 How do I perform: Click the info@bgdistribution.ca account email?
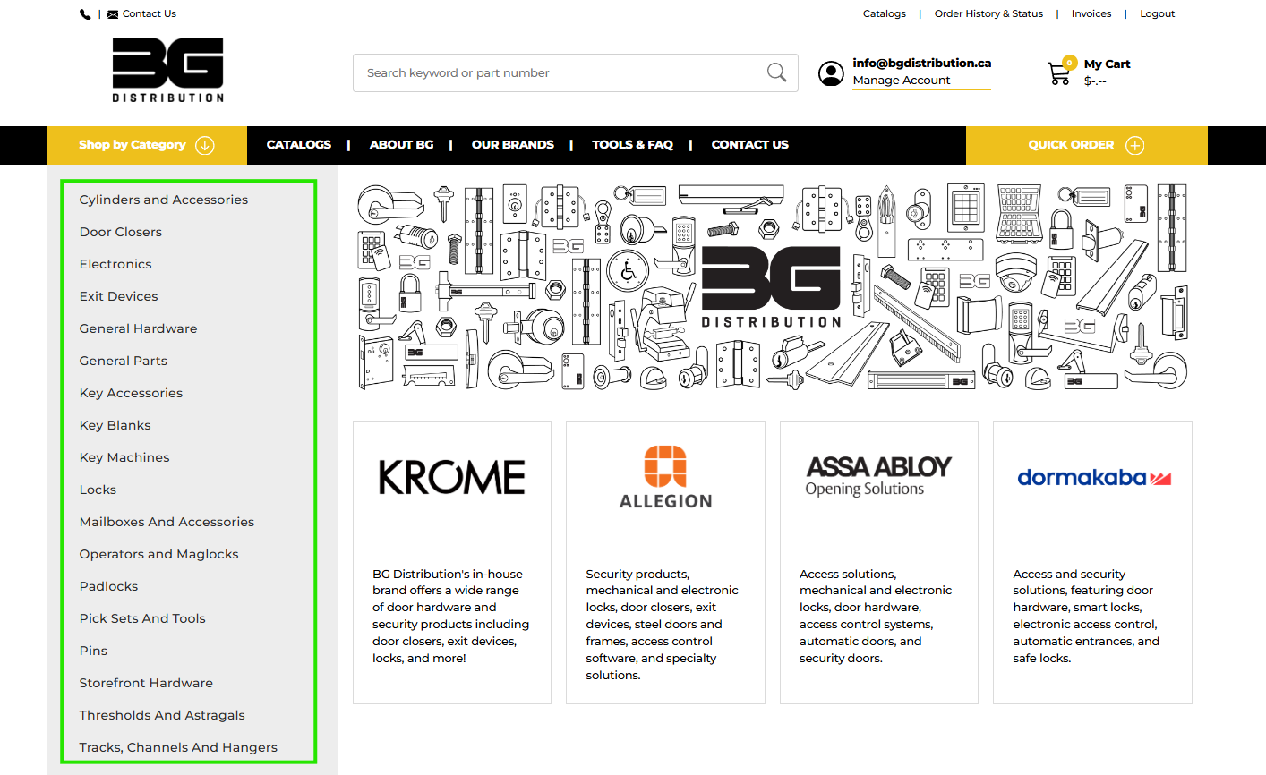[x=922, y=63]
